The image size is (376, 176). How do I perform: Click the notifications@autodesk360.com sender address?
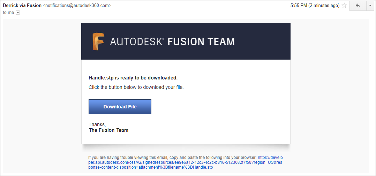(77, 6)
